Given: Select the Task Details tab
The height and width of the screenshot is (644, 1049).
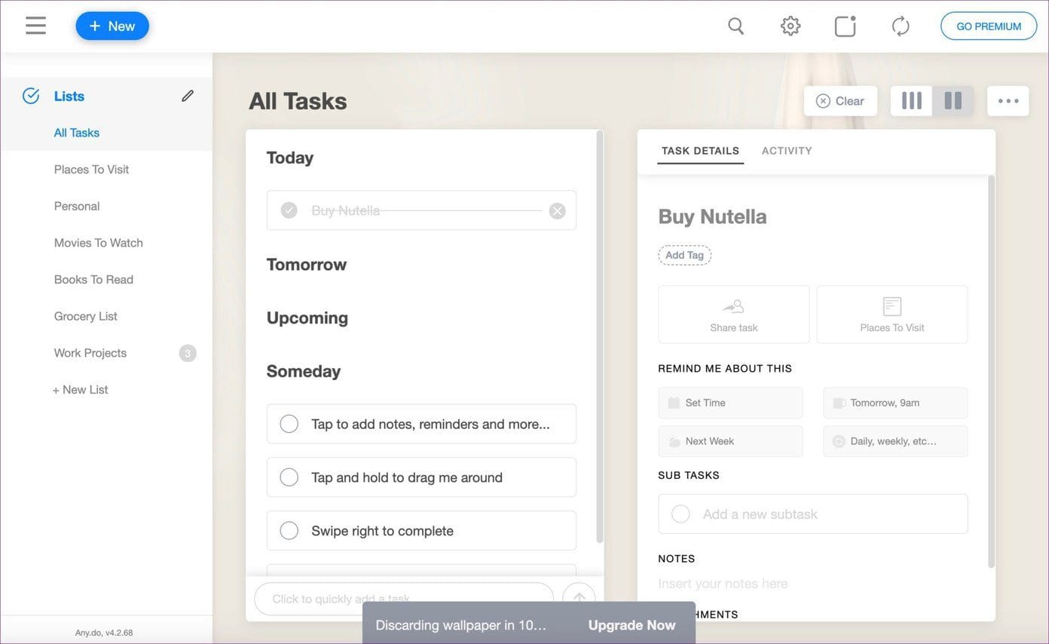Looking at the screenshot, I should pos(700,151).
